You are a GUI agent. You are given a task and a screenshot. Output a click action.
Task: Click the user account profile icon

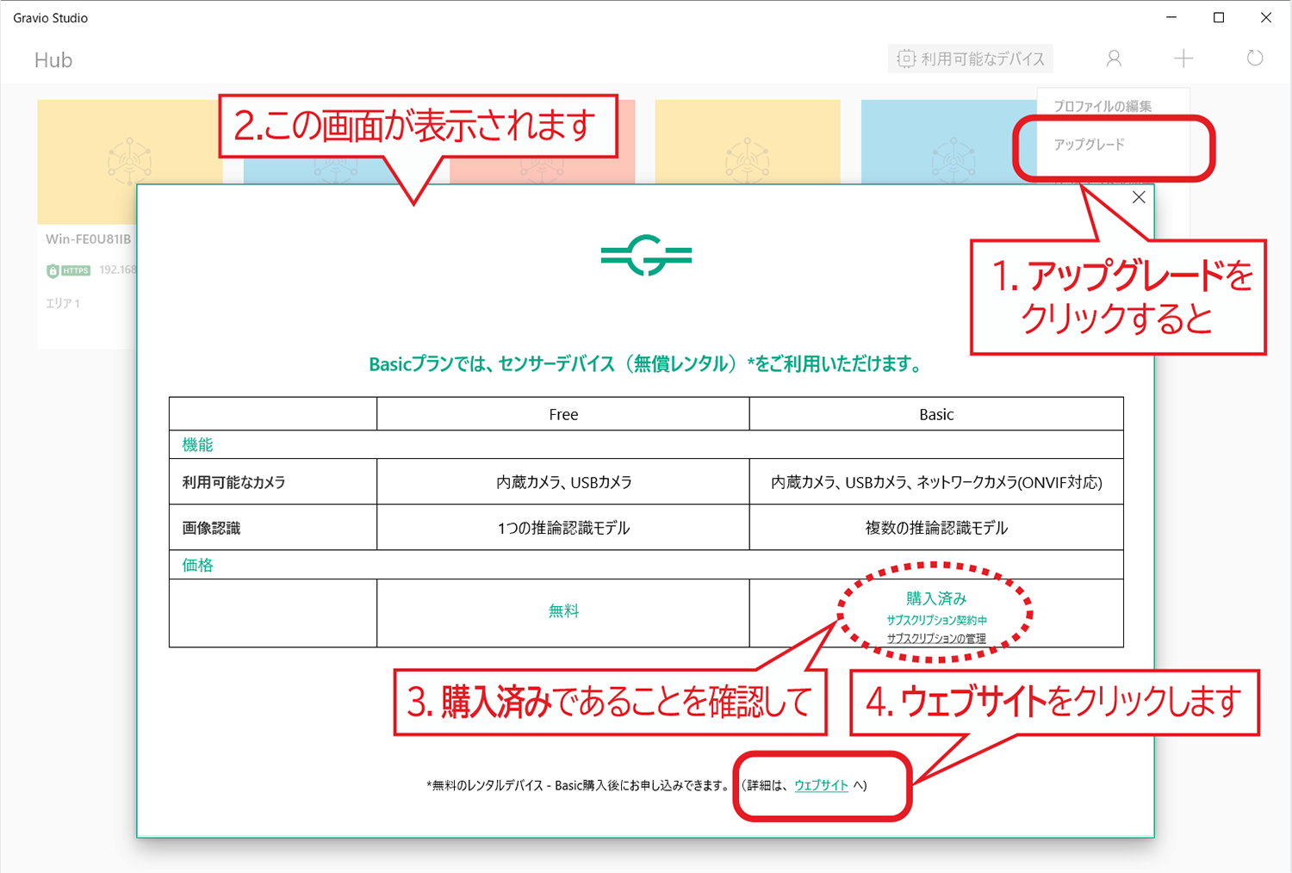pyautogui.click(x=1114, y=59)
